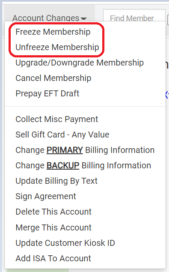Select Freeze Membership
Screen dimensions: 169x272
(x=53, y=32)
